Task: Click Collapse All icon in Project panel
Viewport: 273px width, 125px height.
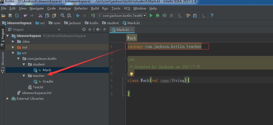Action: click(x=90, y=30)
